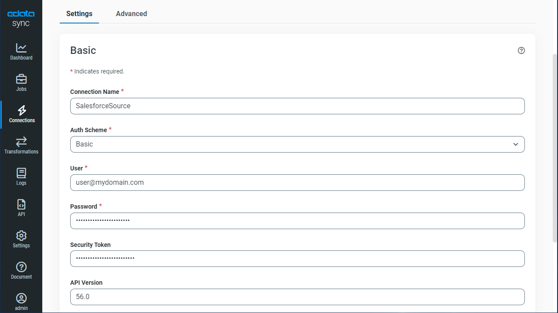
Task: Click the Security Token field
Action: point(297,258)
